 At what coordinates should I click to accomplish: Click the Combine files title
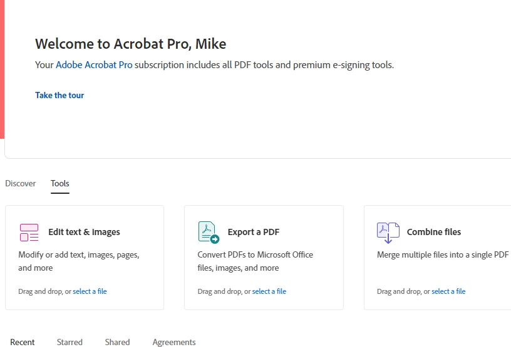point(434,232)
